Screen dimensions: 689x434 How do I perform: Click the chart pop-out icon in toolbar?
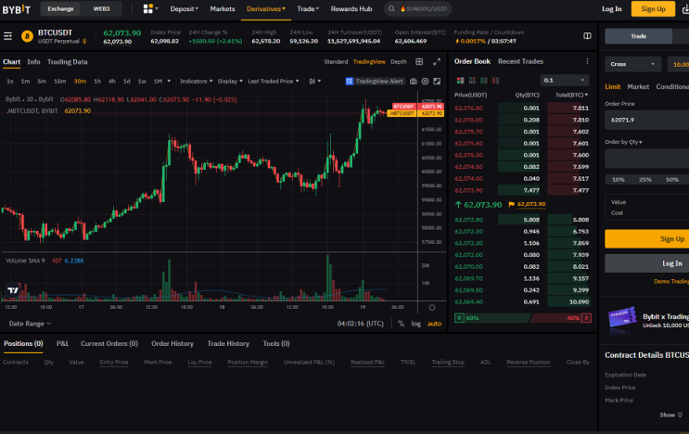point(437,82)
